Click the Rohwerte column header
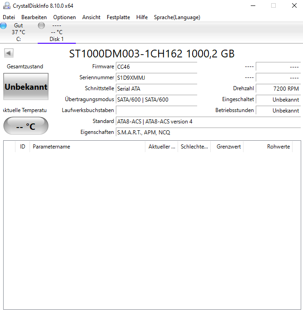 (x=268, y=147)
